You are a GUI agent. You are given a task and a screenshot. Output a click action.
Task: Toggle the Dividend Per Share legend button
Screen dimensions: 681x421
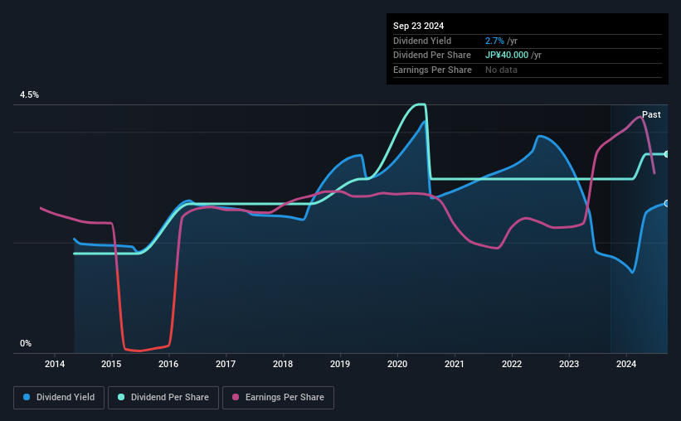coord(163,398)
